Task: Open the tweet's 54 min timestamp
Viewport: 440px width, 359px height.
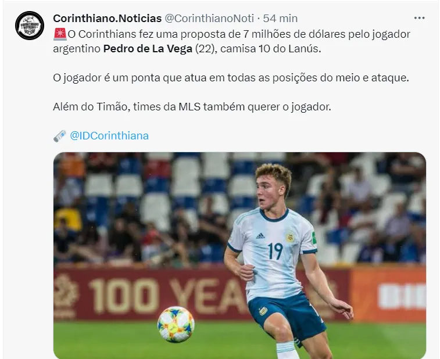Action: point(280,19)
